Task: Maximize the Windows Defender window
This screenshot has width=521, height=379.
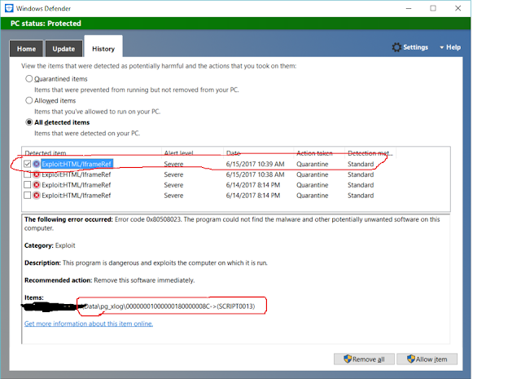Action: pyautogui.click(x=433, y=8)
